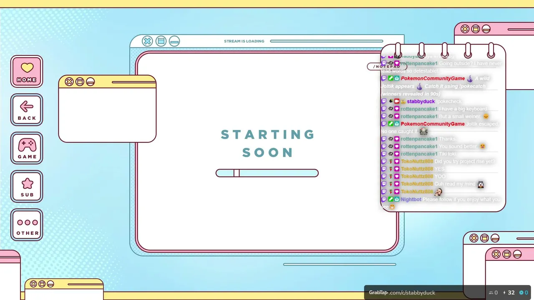Click the STREAM IS LOADING title text

pyautogui.click(x=244, y=41)
